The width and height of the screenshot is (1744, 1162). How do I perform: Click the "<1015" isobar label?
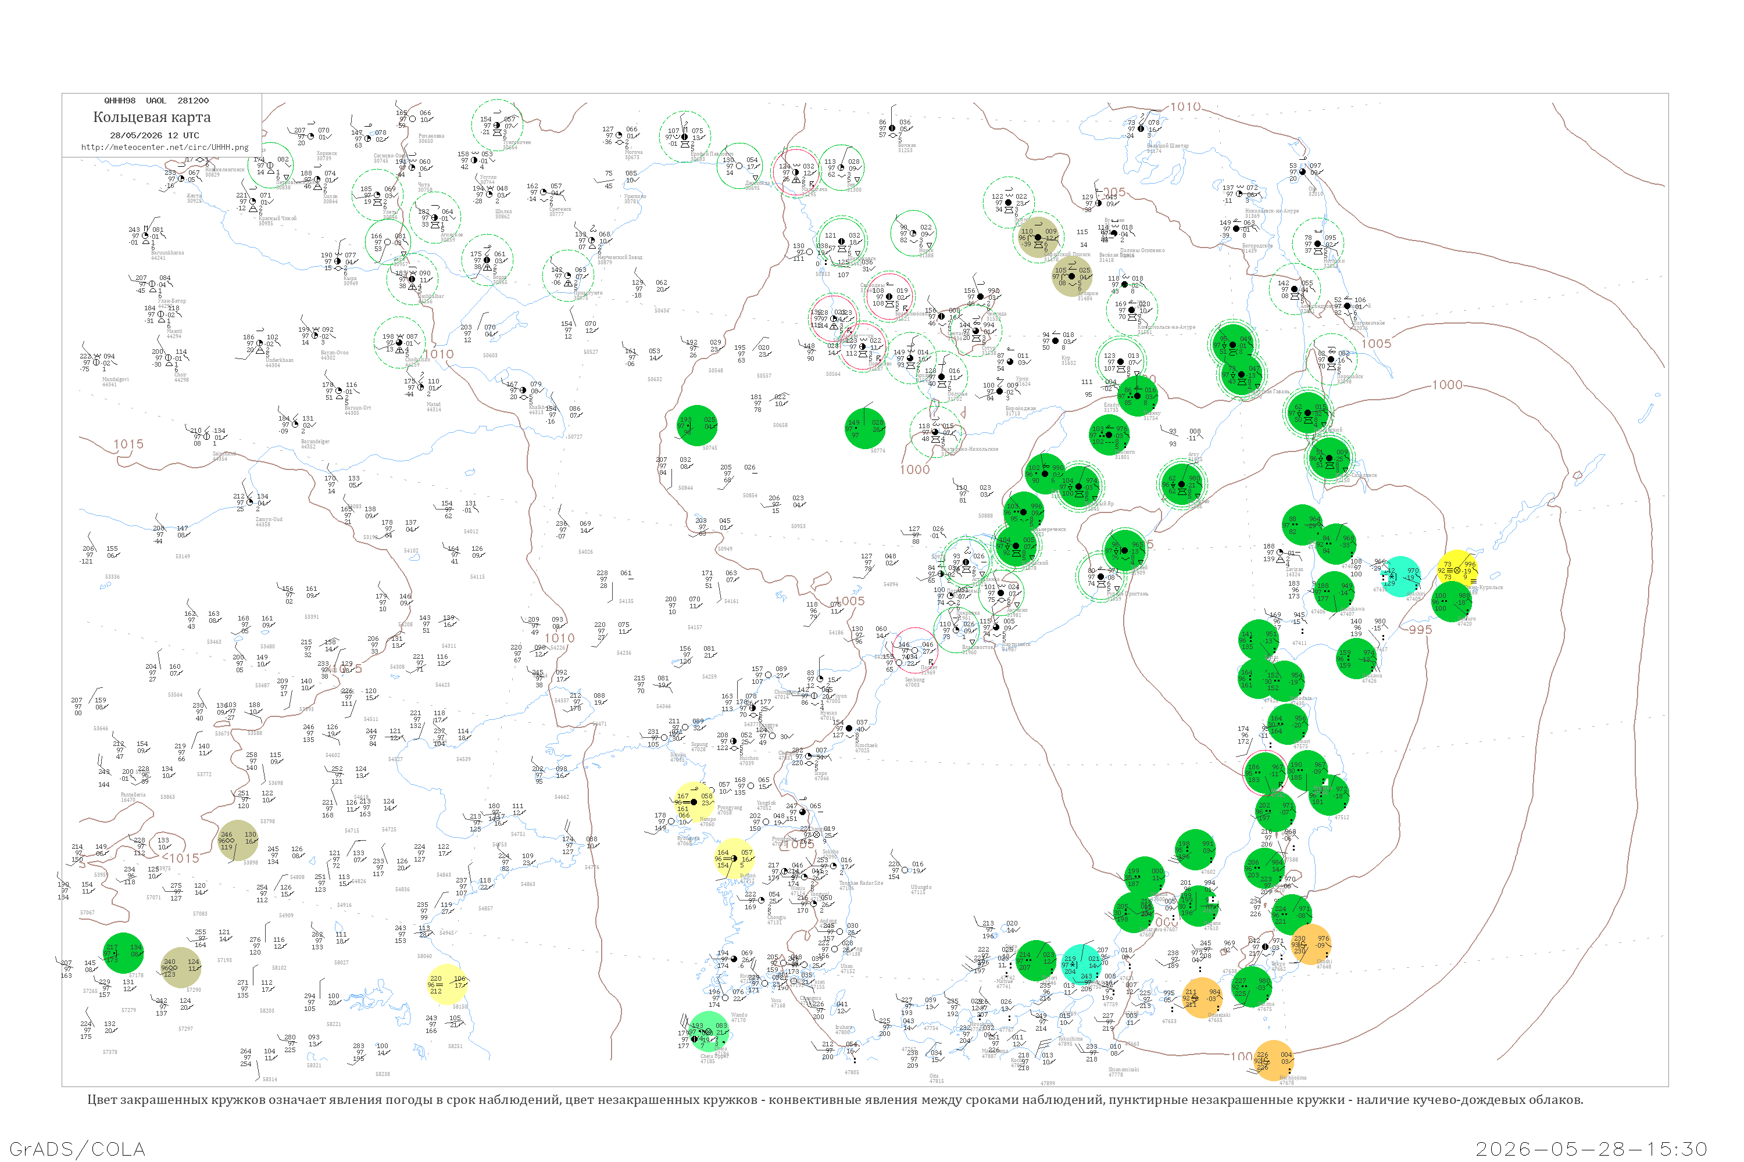[181, 858]
